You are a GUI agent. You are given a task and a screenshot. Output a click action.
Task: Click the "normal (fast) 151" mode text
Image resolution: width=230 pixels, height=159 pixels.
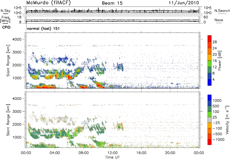point(43,28)
